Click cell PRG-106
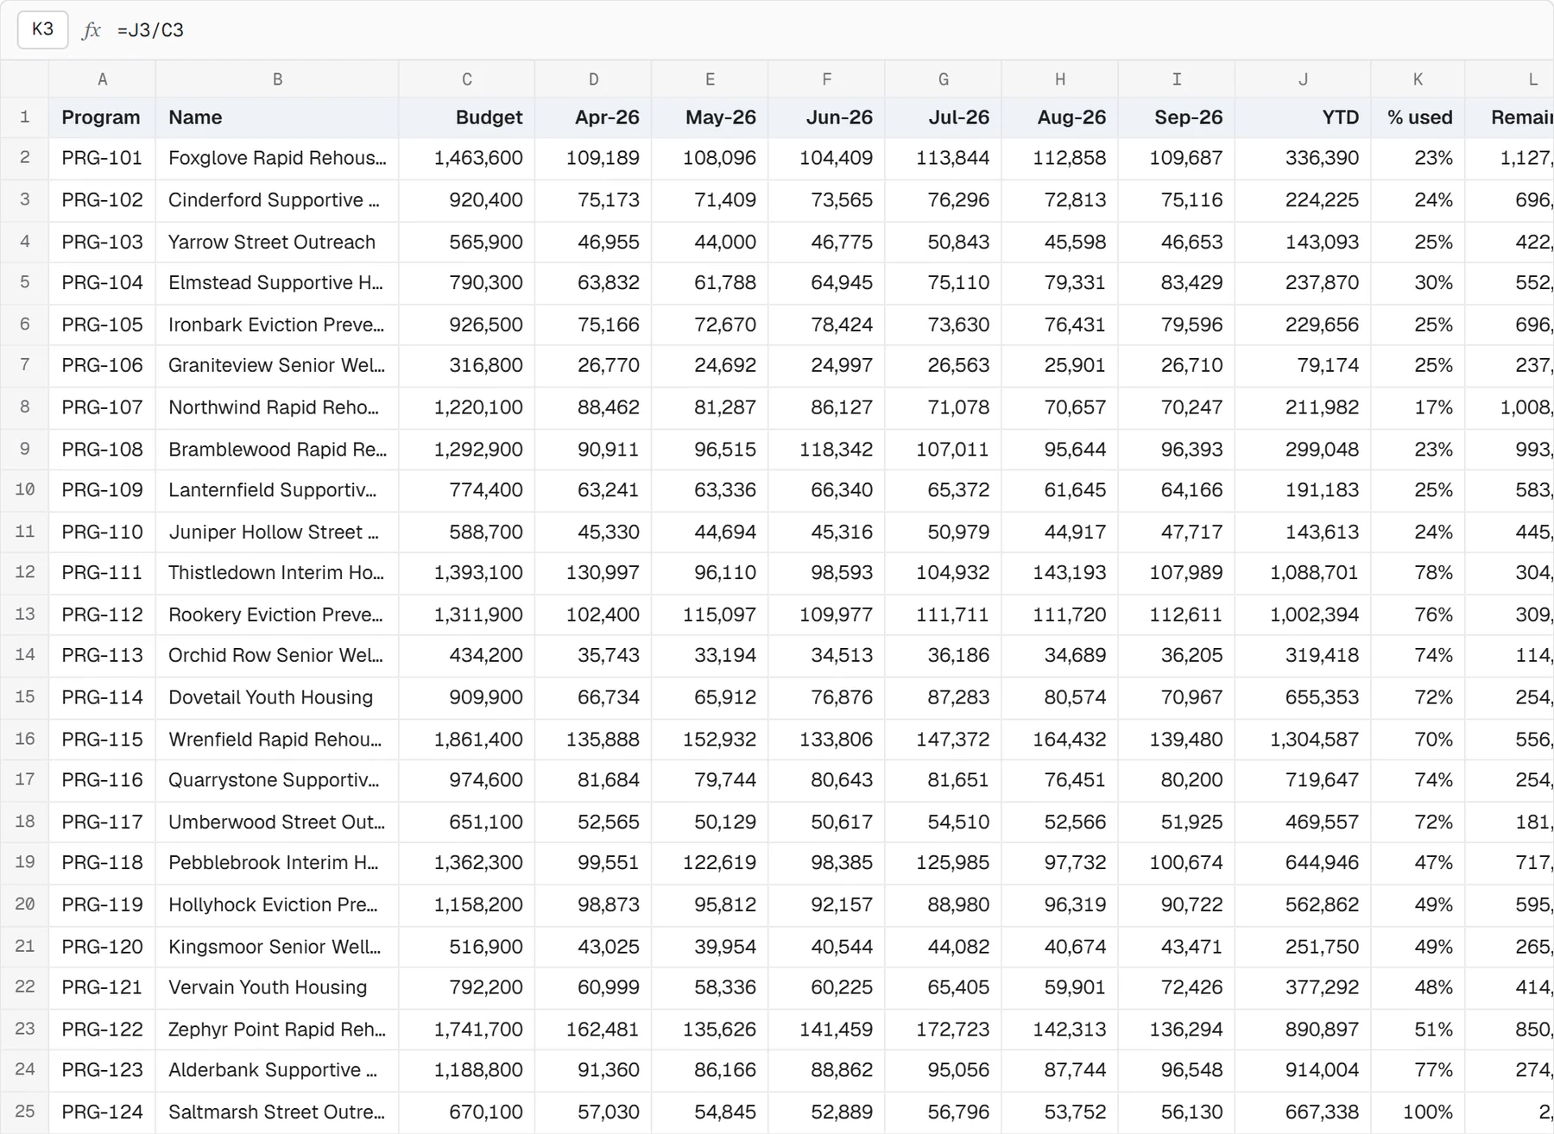 tap(102, 365)
